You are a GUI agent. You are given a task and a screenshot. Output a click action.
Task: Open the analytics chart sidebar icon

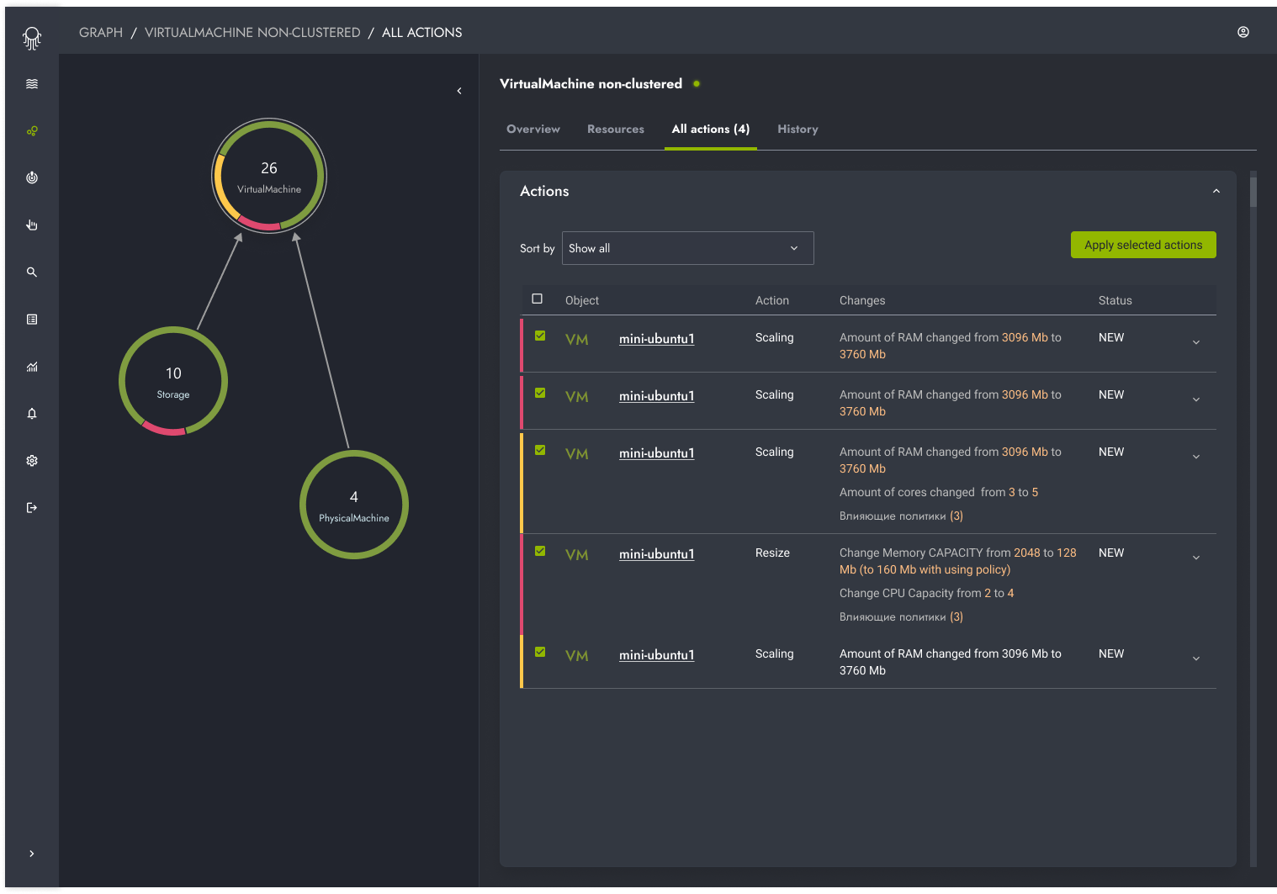32,367
